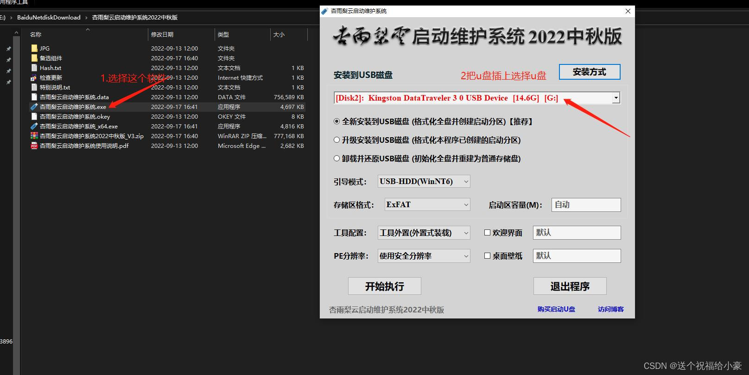Enable the 桌面壁纸 checkbox
This screenshot has width=749, height=375.
(487, 256)
